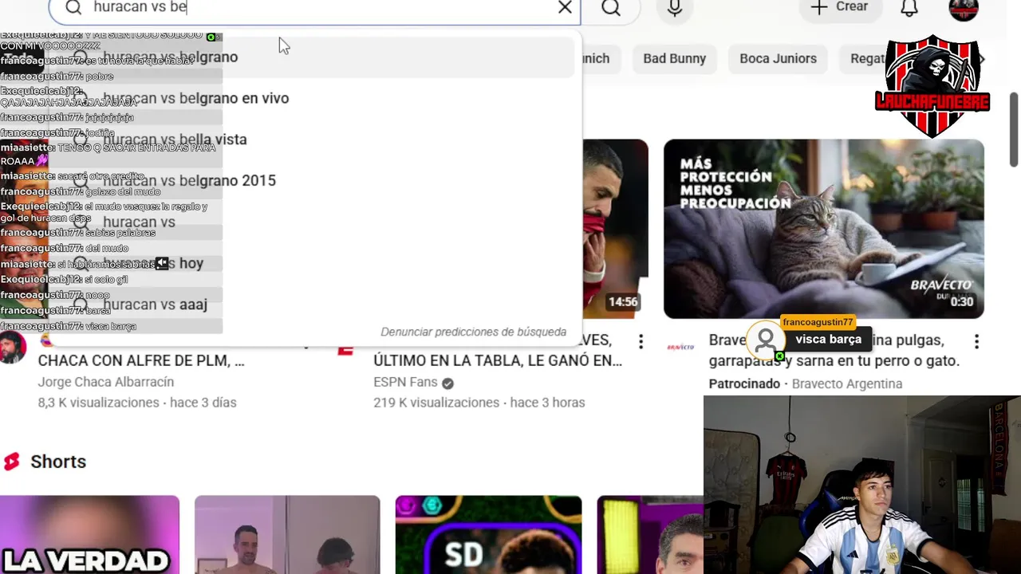This screenshot has height=574, width=1021.
Task: Click the search magnifier icon inside search box
Action: [x=73, y=7]
